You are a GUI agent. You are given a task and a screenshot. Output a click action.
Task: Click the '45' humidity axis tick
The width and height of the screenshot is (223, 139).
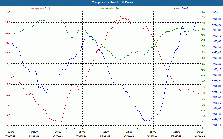click(203, 75)
